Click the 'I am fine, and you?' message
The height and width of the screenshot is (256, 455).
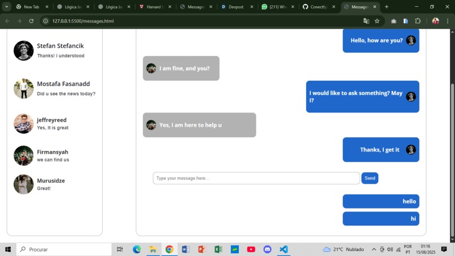pos(181,68)
